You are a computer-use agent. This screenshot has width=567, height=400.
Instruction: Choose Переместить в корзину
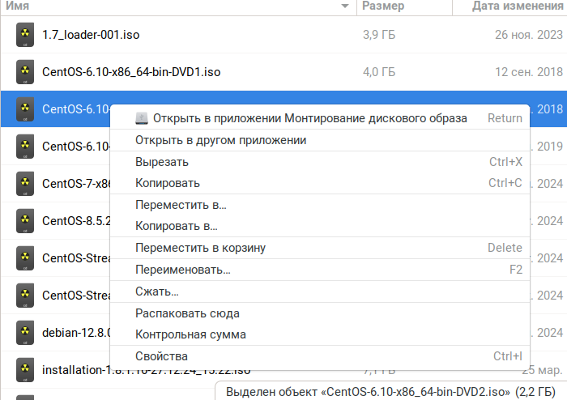click(200, 248)
